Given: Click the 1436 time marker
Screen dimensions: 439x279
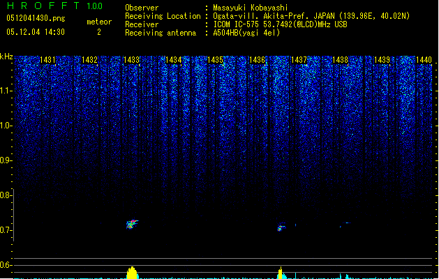Looking at the screenshot, I should pyautogui.click(x=257, y=60).
